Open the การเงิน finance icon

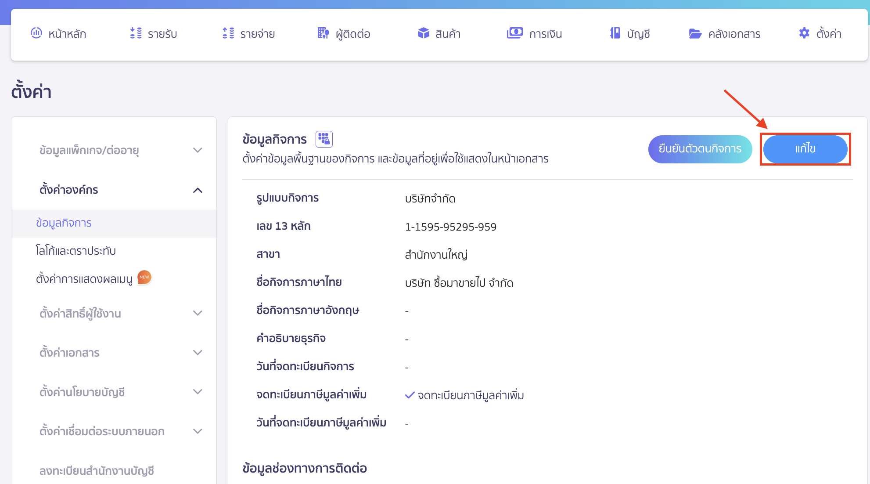[515, 33]
